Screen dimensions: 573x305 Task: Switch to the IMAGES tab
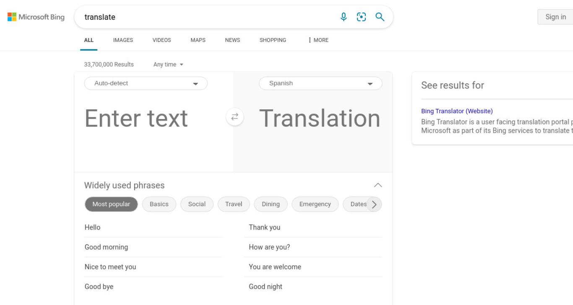pos(123,40)
